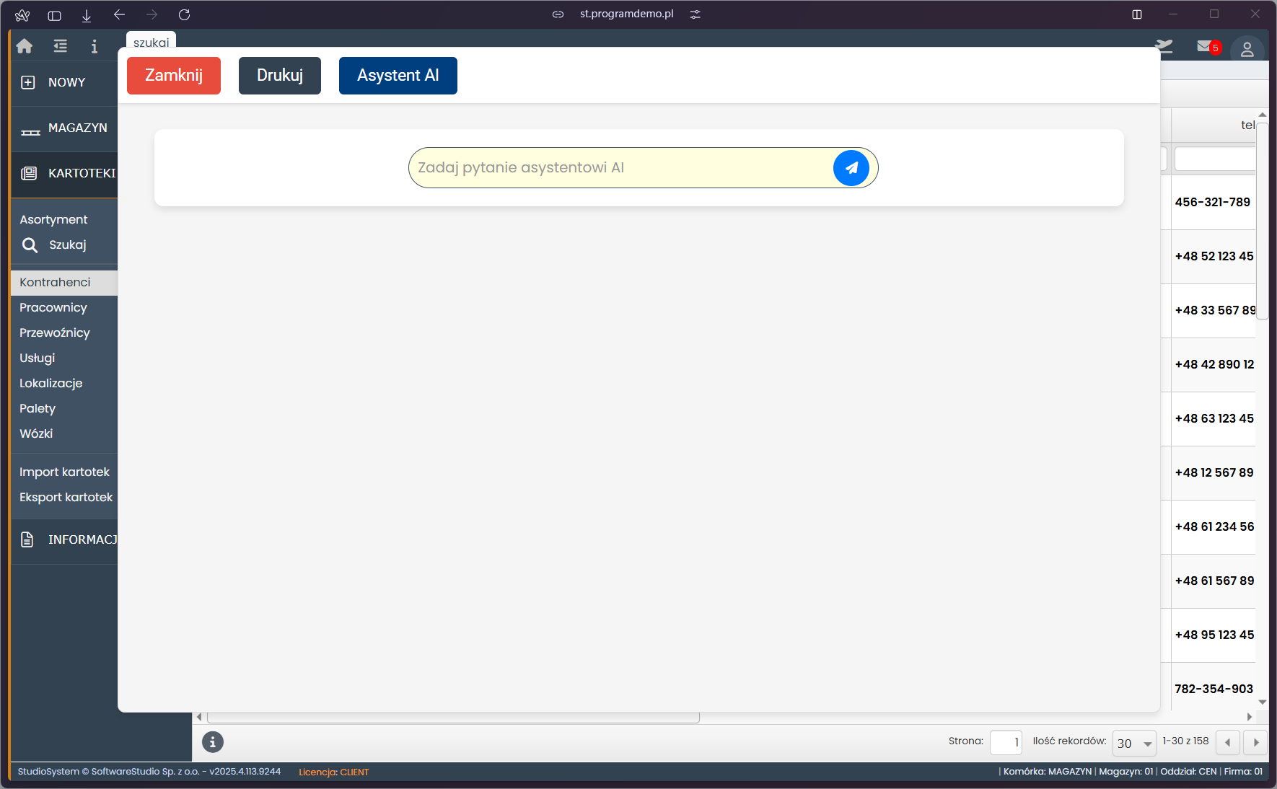The height and width of the screenshot is (789, 1277).
Task: Close the dialog with the Zamknij button
Action: click(x=173, y=75)
